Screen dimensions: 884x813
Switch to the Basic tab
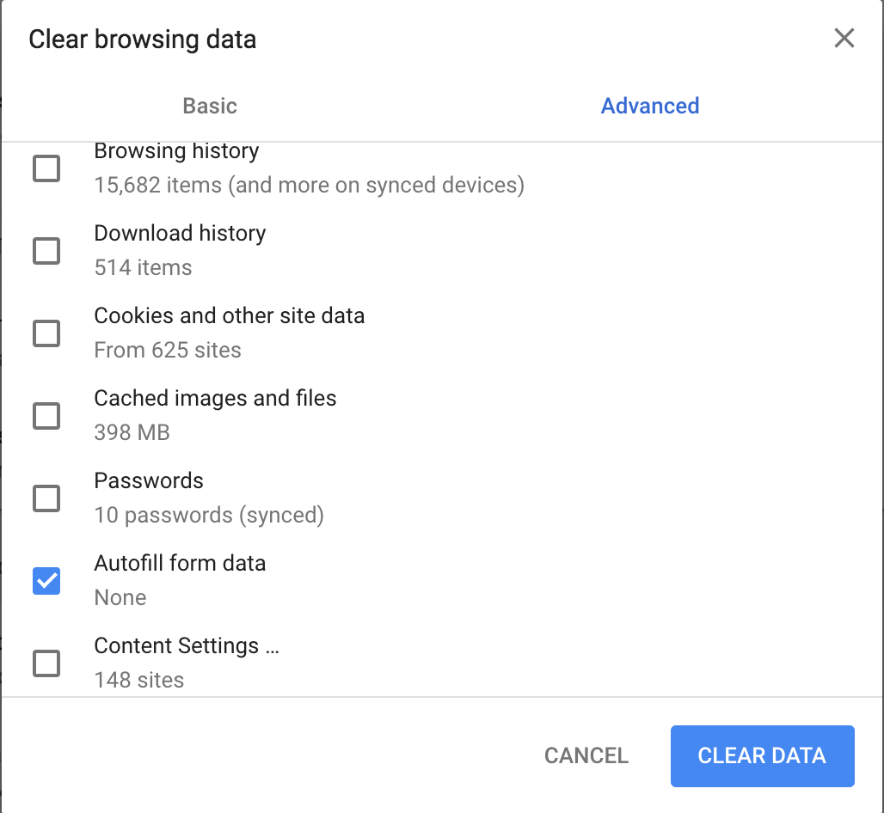tap(210, 106)
